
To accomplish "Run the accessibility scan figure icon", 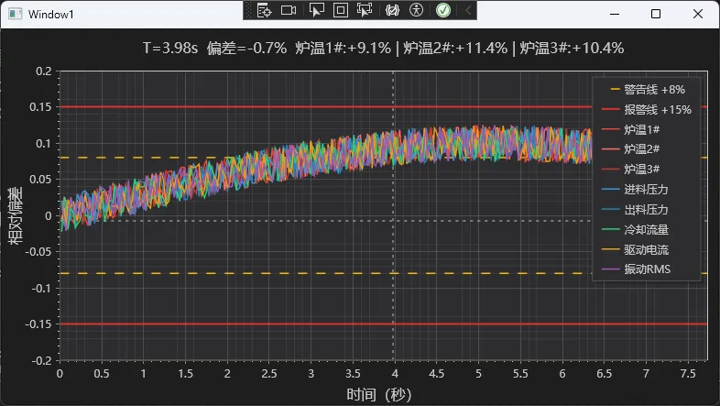I will (417, 10).
